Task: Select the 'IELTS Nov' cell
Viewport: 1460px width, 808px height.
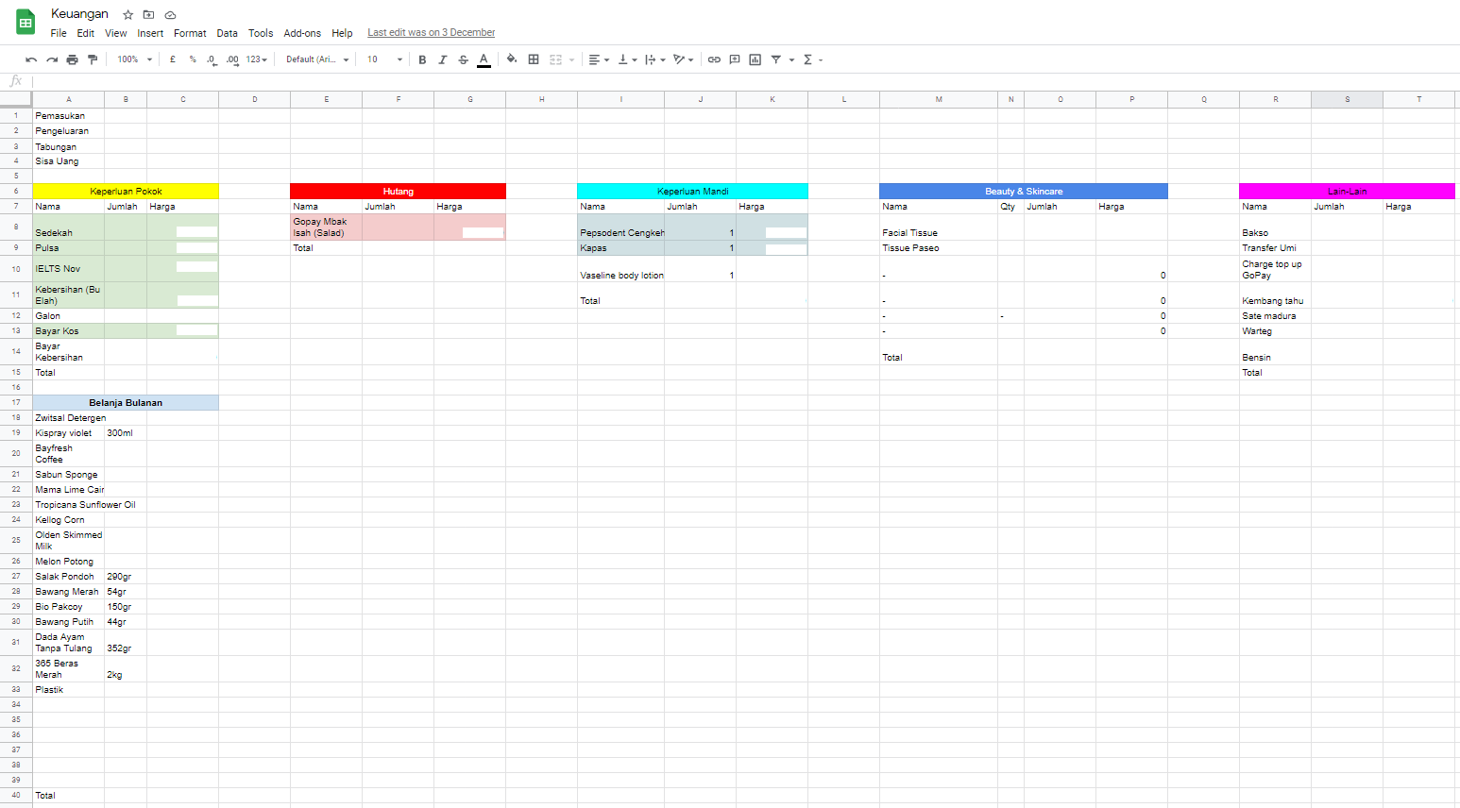Action: (x=68, y=269)
